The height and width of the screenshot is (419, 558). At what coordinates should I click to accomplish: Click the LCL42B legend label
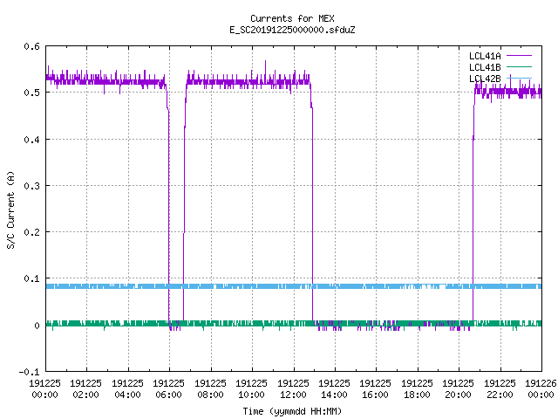point(485,79)
